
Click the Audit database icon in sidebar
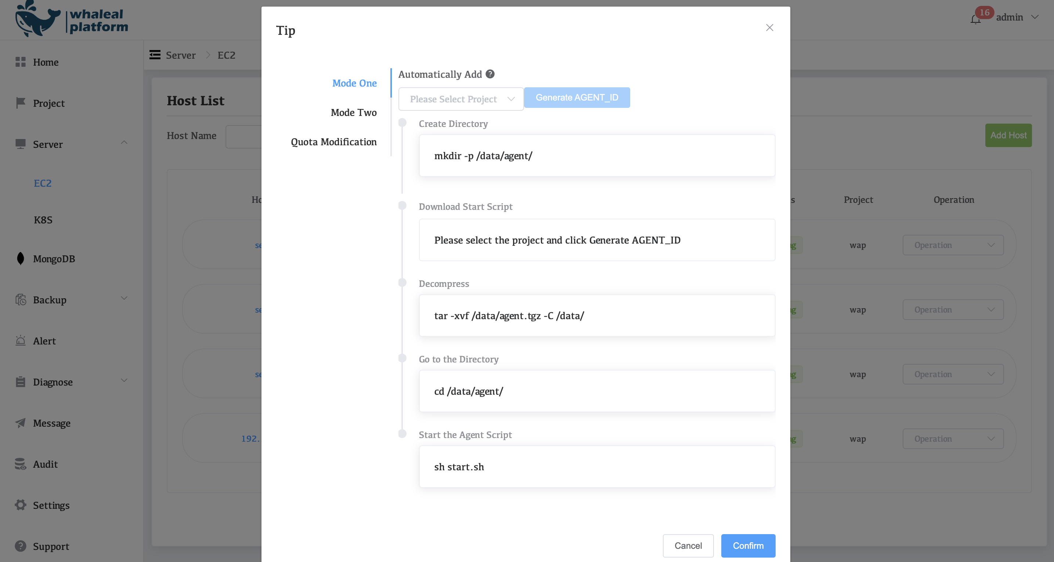tap(21, 464)
